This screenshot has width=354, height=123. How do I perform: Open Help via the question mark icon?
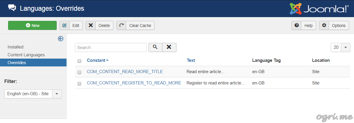296,25
